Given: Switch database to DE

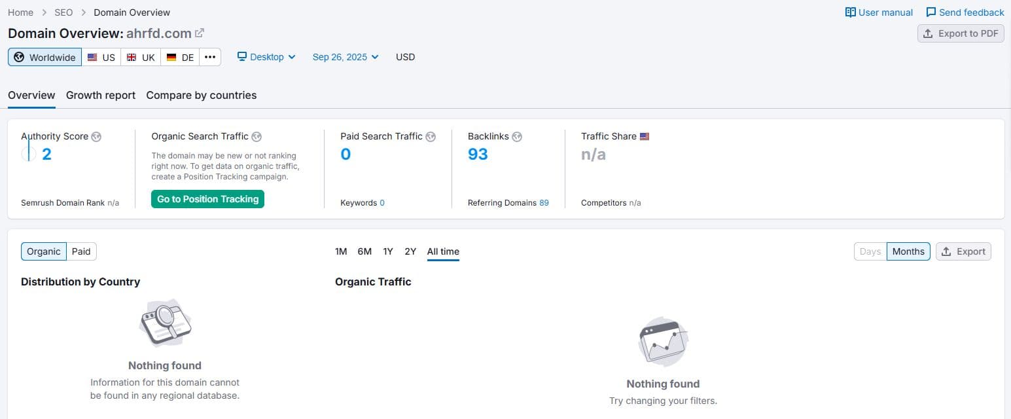Looking at the screenshot, I should pos(180,57).
